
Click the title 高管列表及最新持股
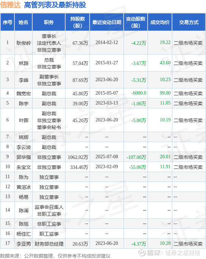[55, 5]
